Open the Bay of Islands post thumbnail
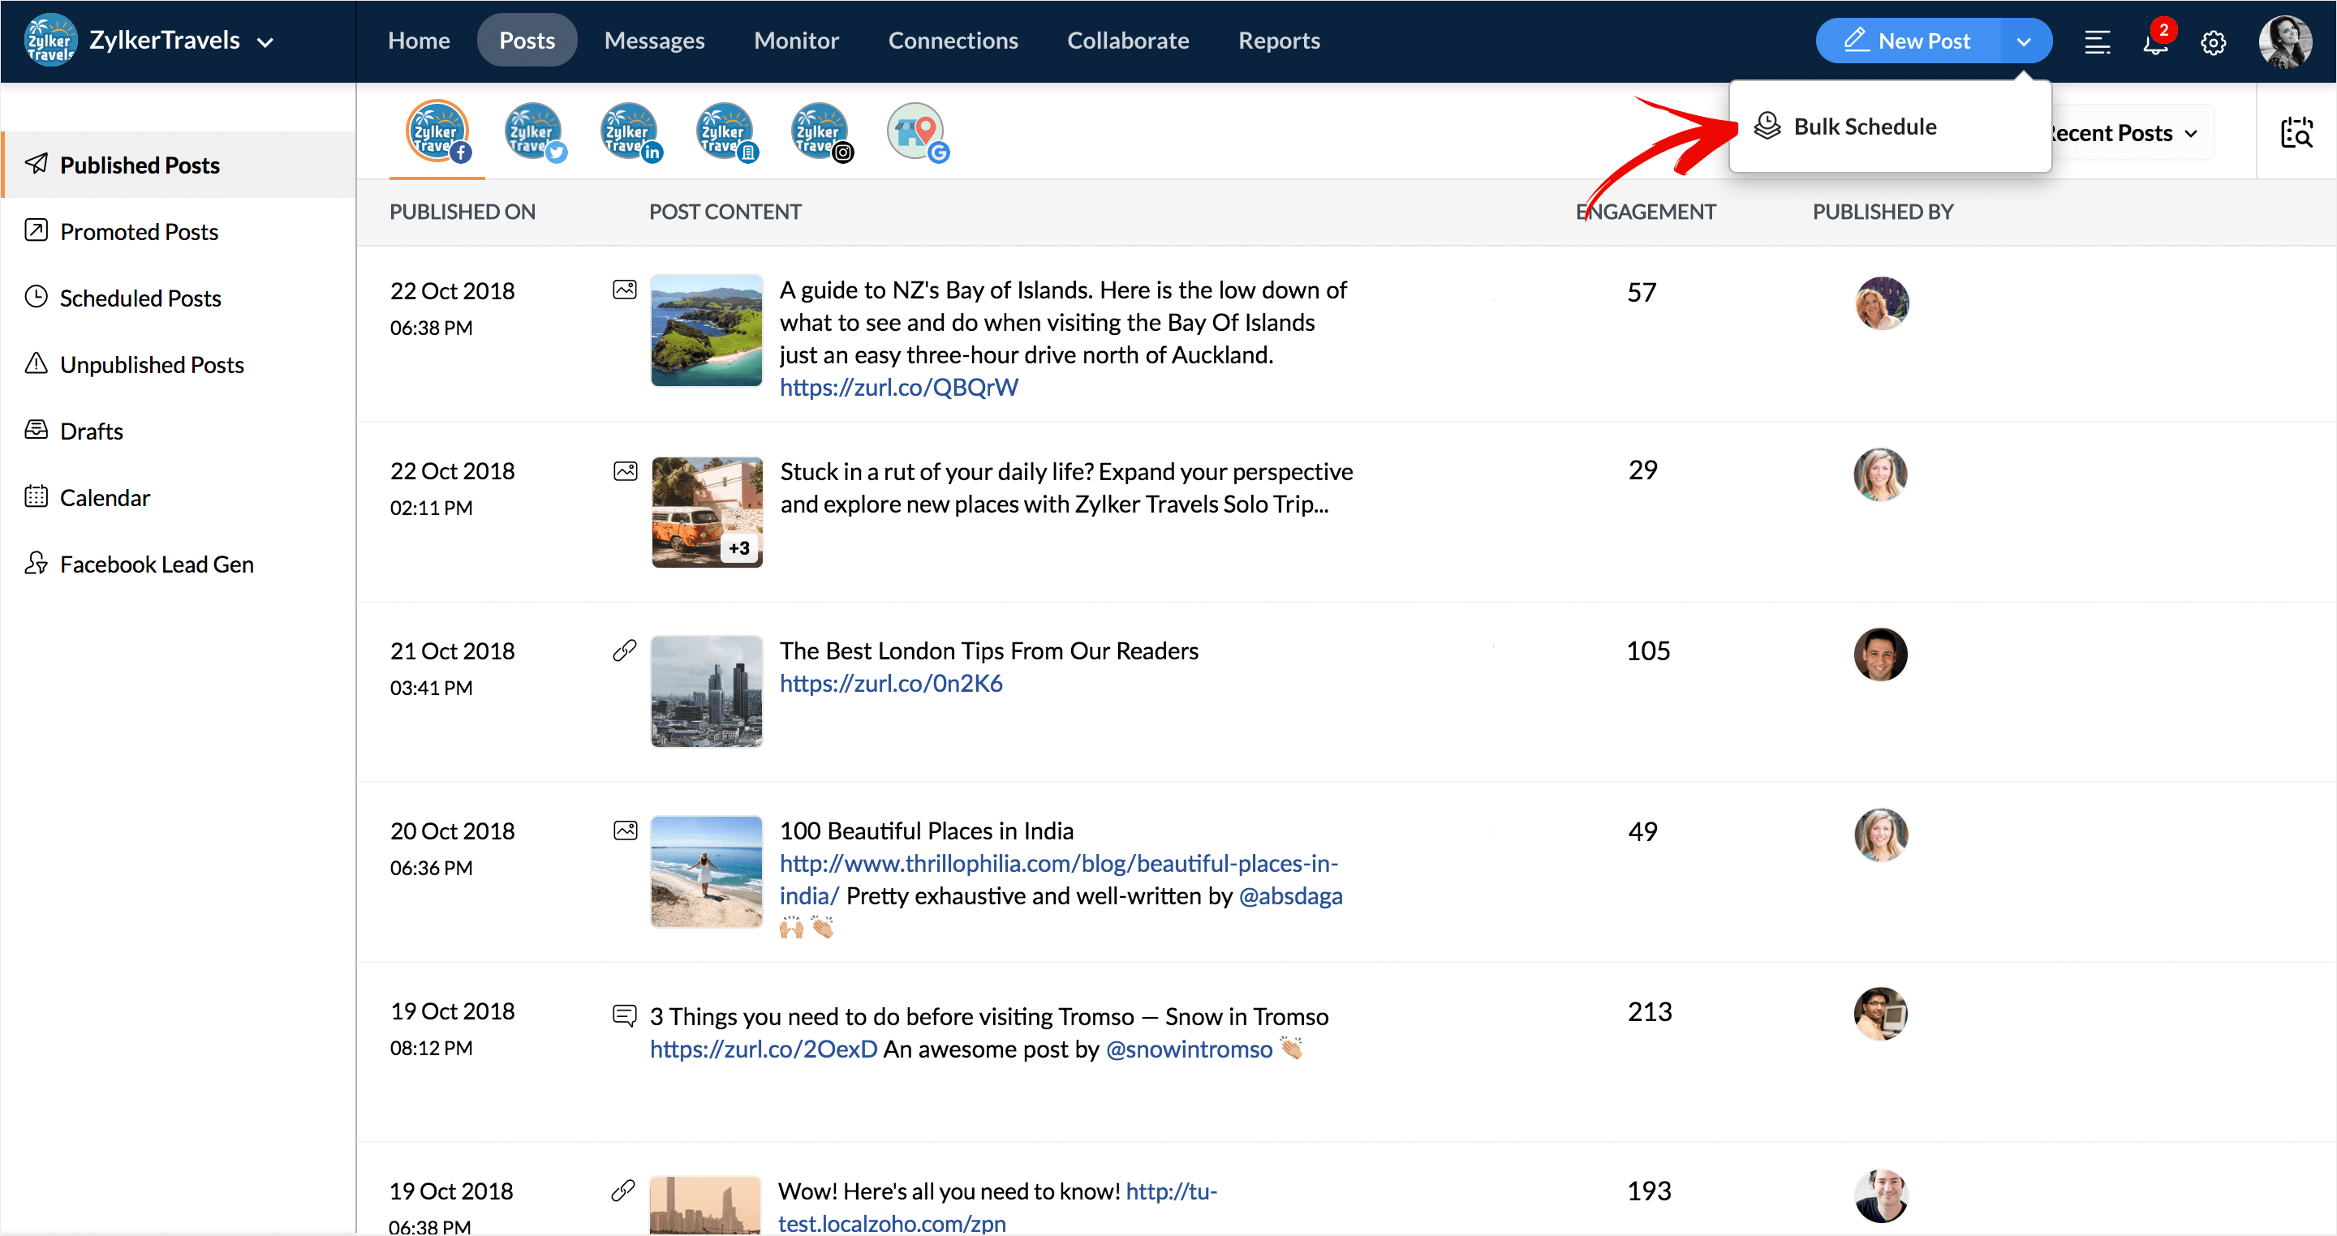Viewport: 2337px width, 1236px height. [x=707, y=330]
